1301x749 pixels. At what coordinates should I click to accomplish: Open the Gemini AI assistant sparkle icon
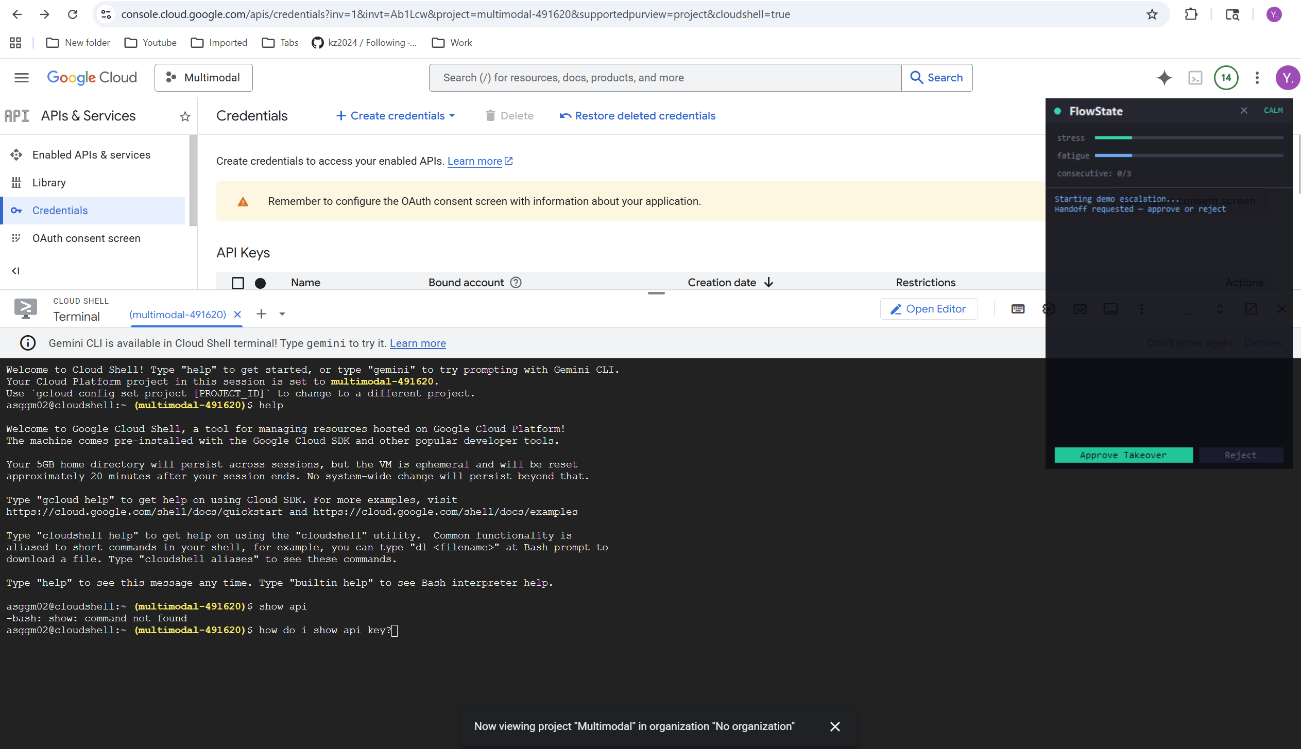pyautogui.click(x=1164, y=78)
